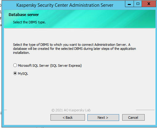
Task: Click the 'Database server' heading text
Action: coord(24,15)
